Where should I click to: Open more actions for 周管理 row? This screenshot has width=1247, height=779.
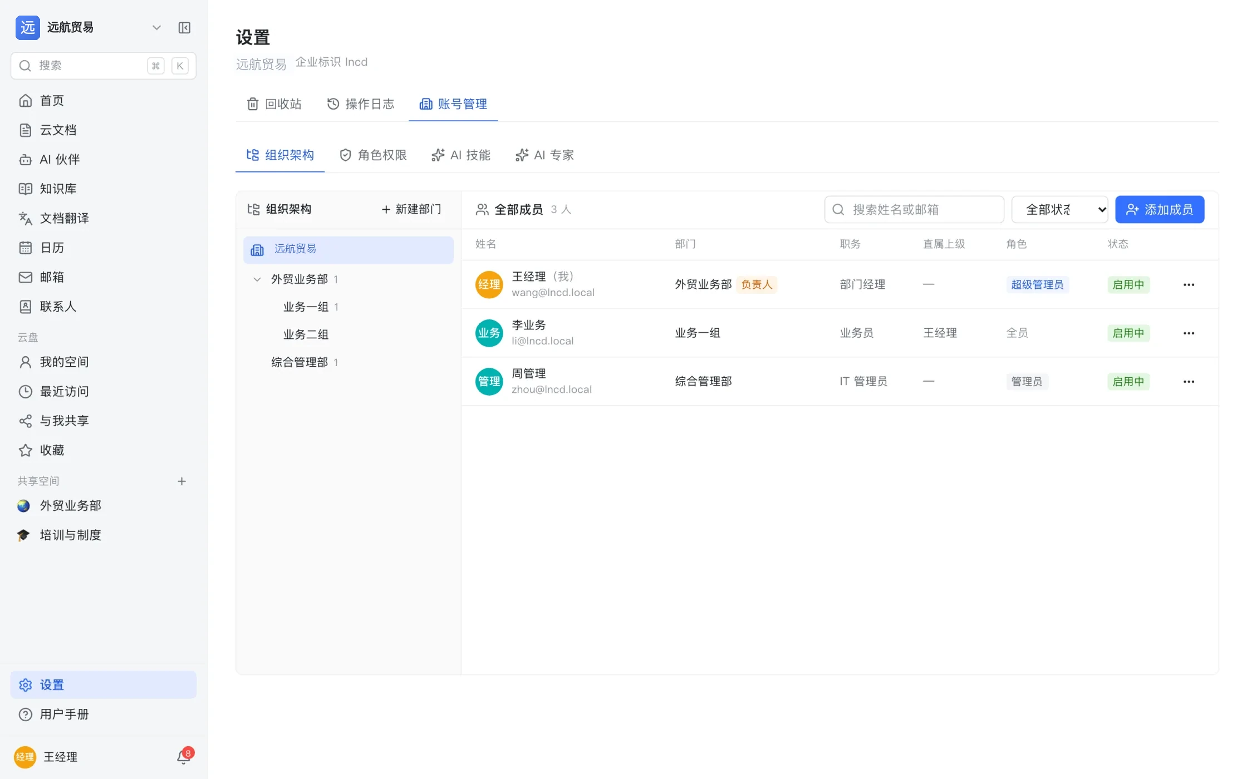pos(1189,382)
